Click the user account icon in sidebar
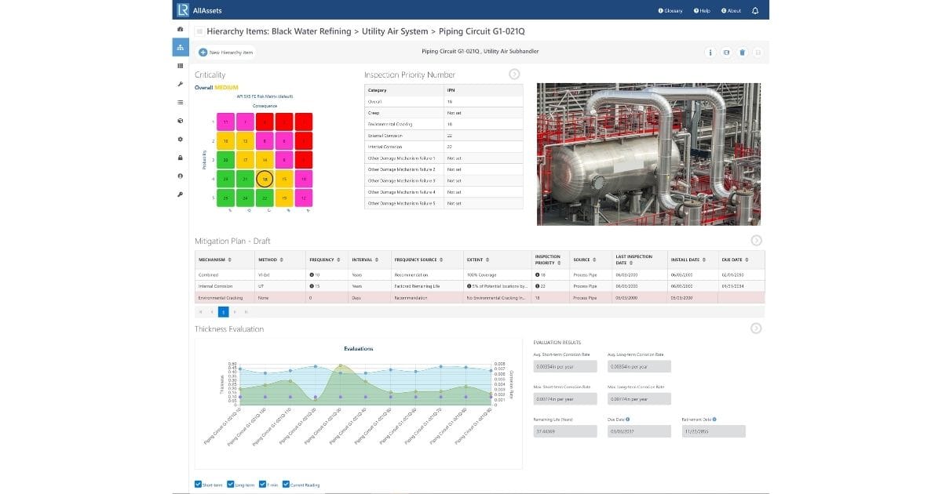Viewport: 942px width, 494px height. tap(181, 176)
